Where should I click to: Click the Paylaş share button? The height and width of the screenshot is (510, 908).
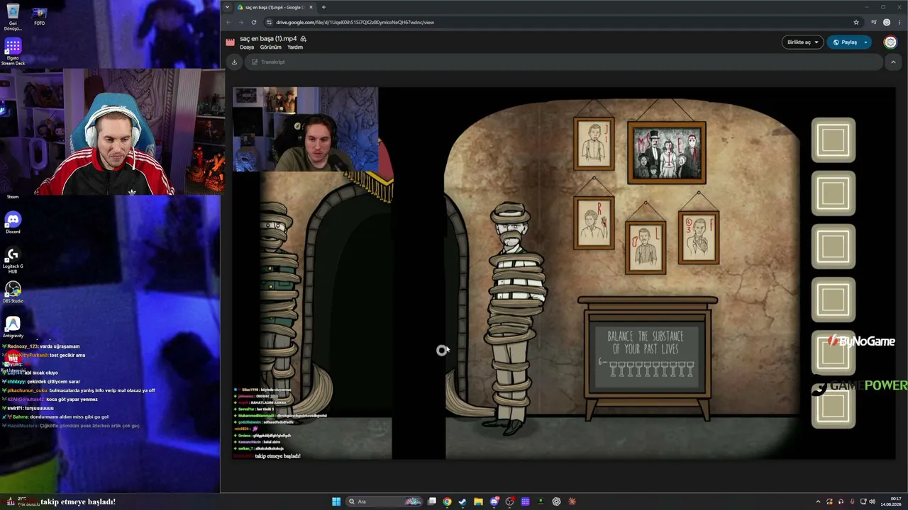(x=844, y=42)
